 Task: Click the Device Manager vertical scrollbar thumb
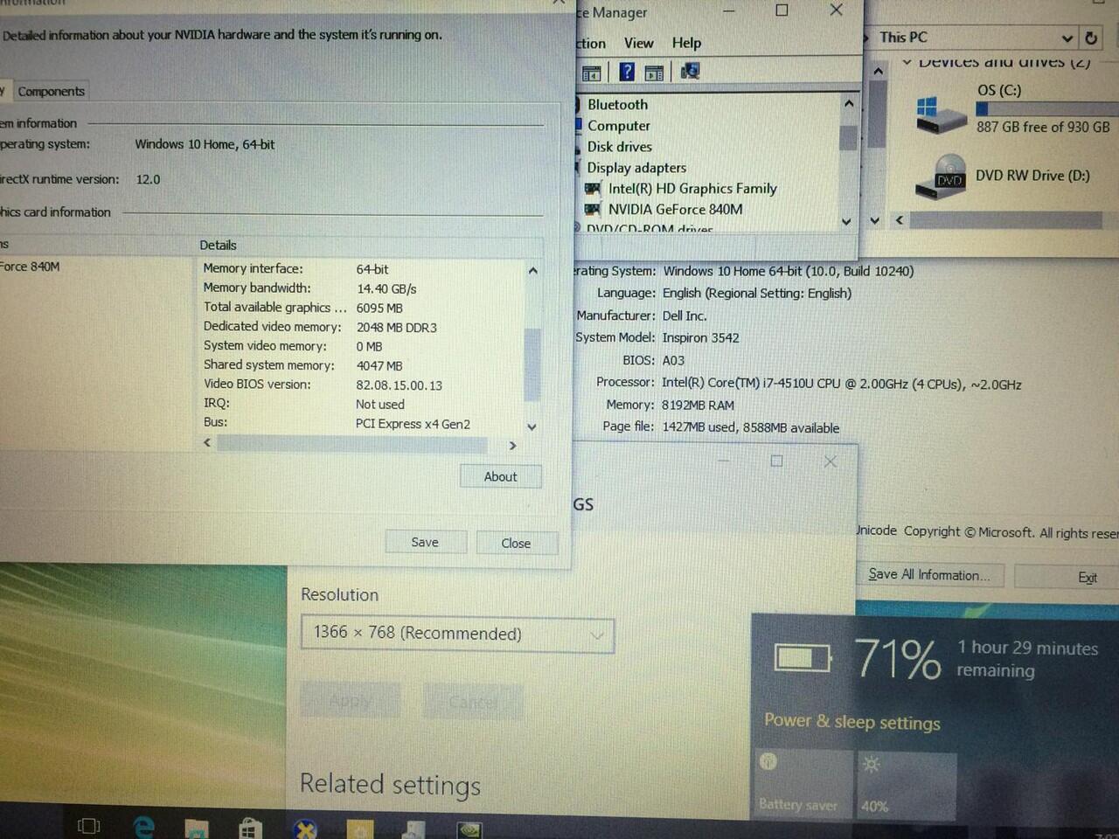pos(847,138)
